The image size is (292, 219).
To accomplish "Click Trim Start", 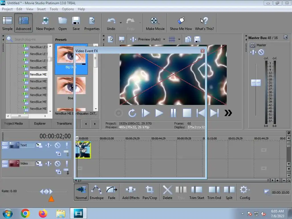I will tap(197, 192).
